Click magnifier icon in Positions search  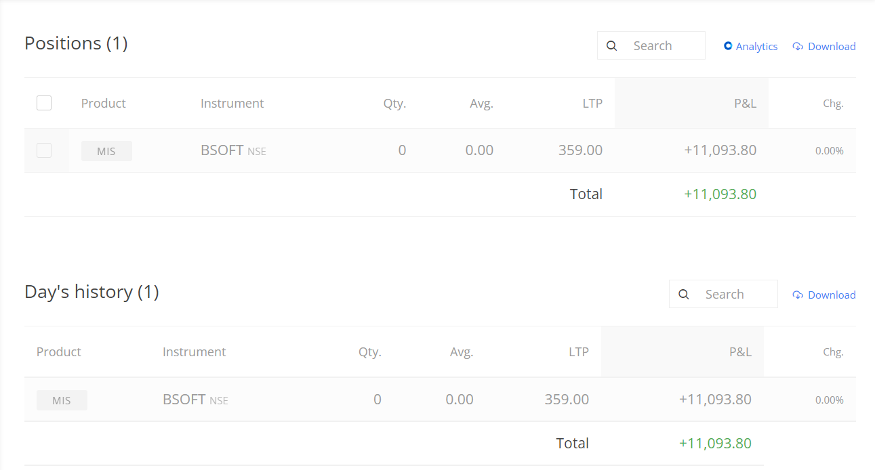[x=611, y=46]
